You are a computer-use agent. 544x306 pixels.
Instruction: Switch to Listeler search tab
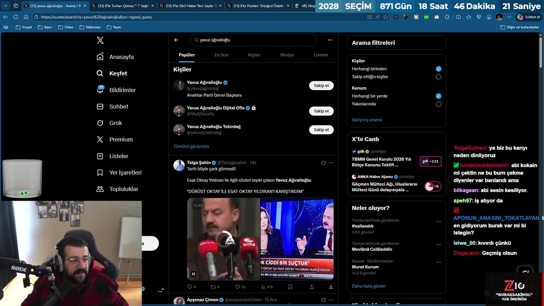click(321, 55)
